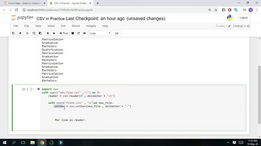Image resolution: width=261 pixels, height=146 pixels.
Task: Reload the page
Action: pos(16,10)
